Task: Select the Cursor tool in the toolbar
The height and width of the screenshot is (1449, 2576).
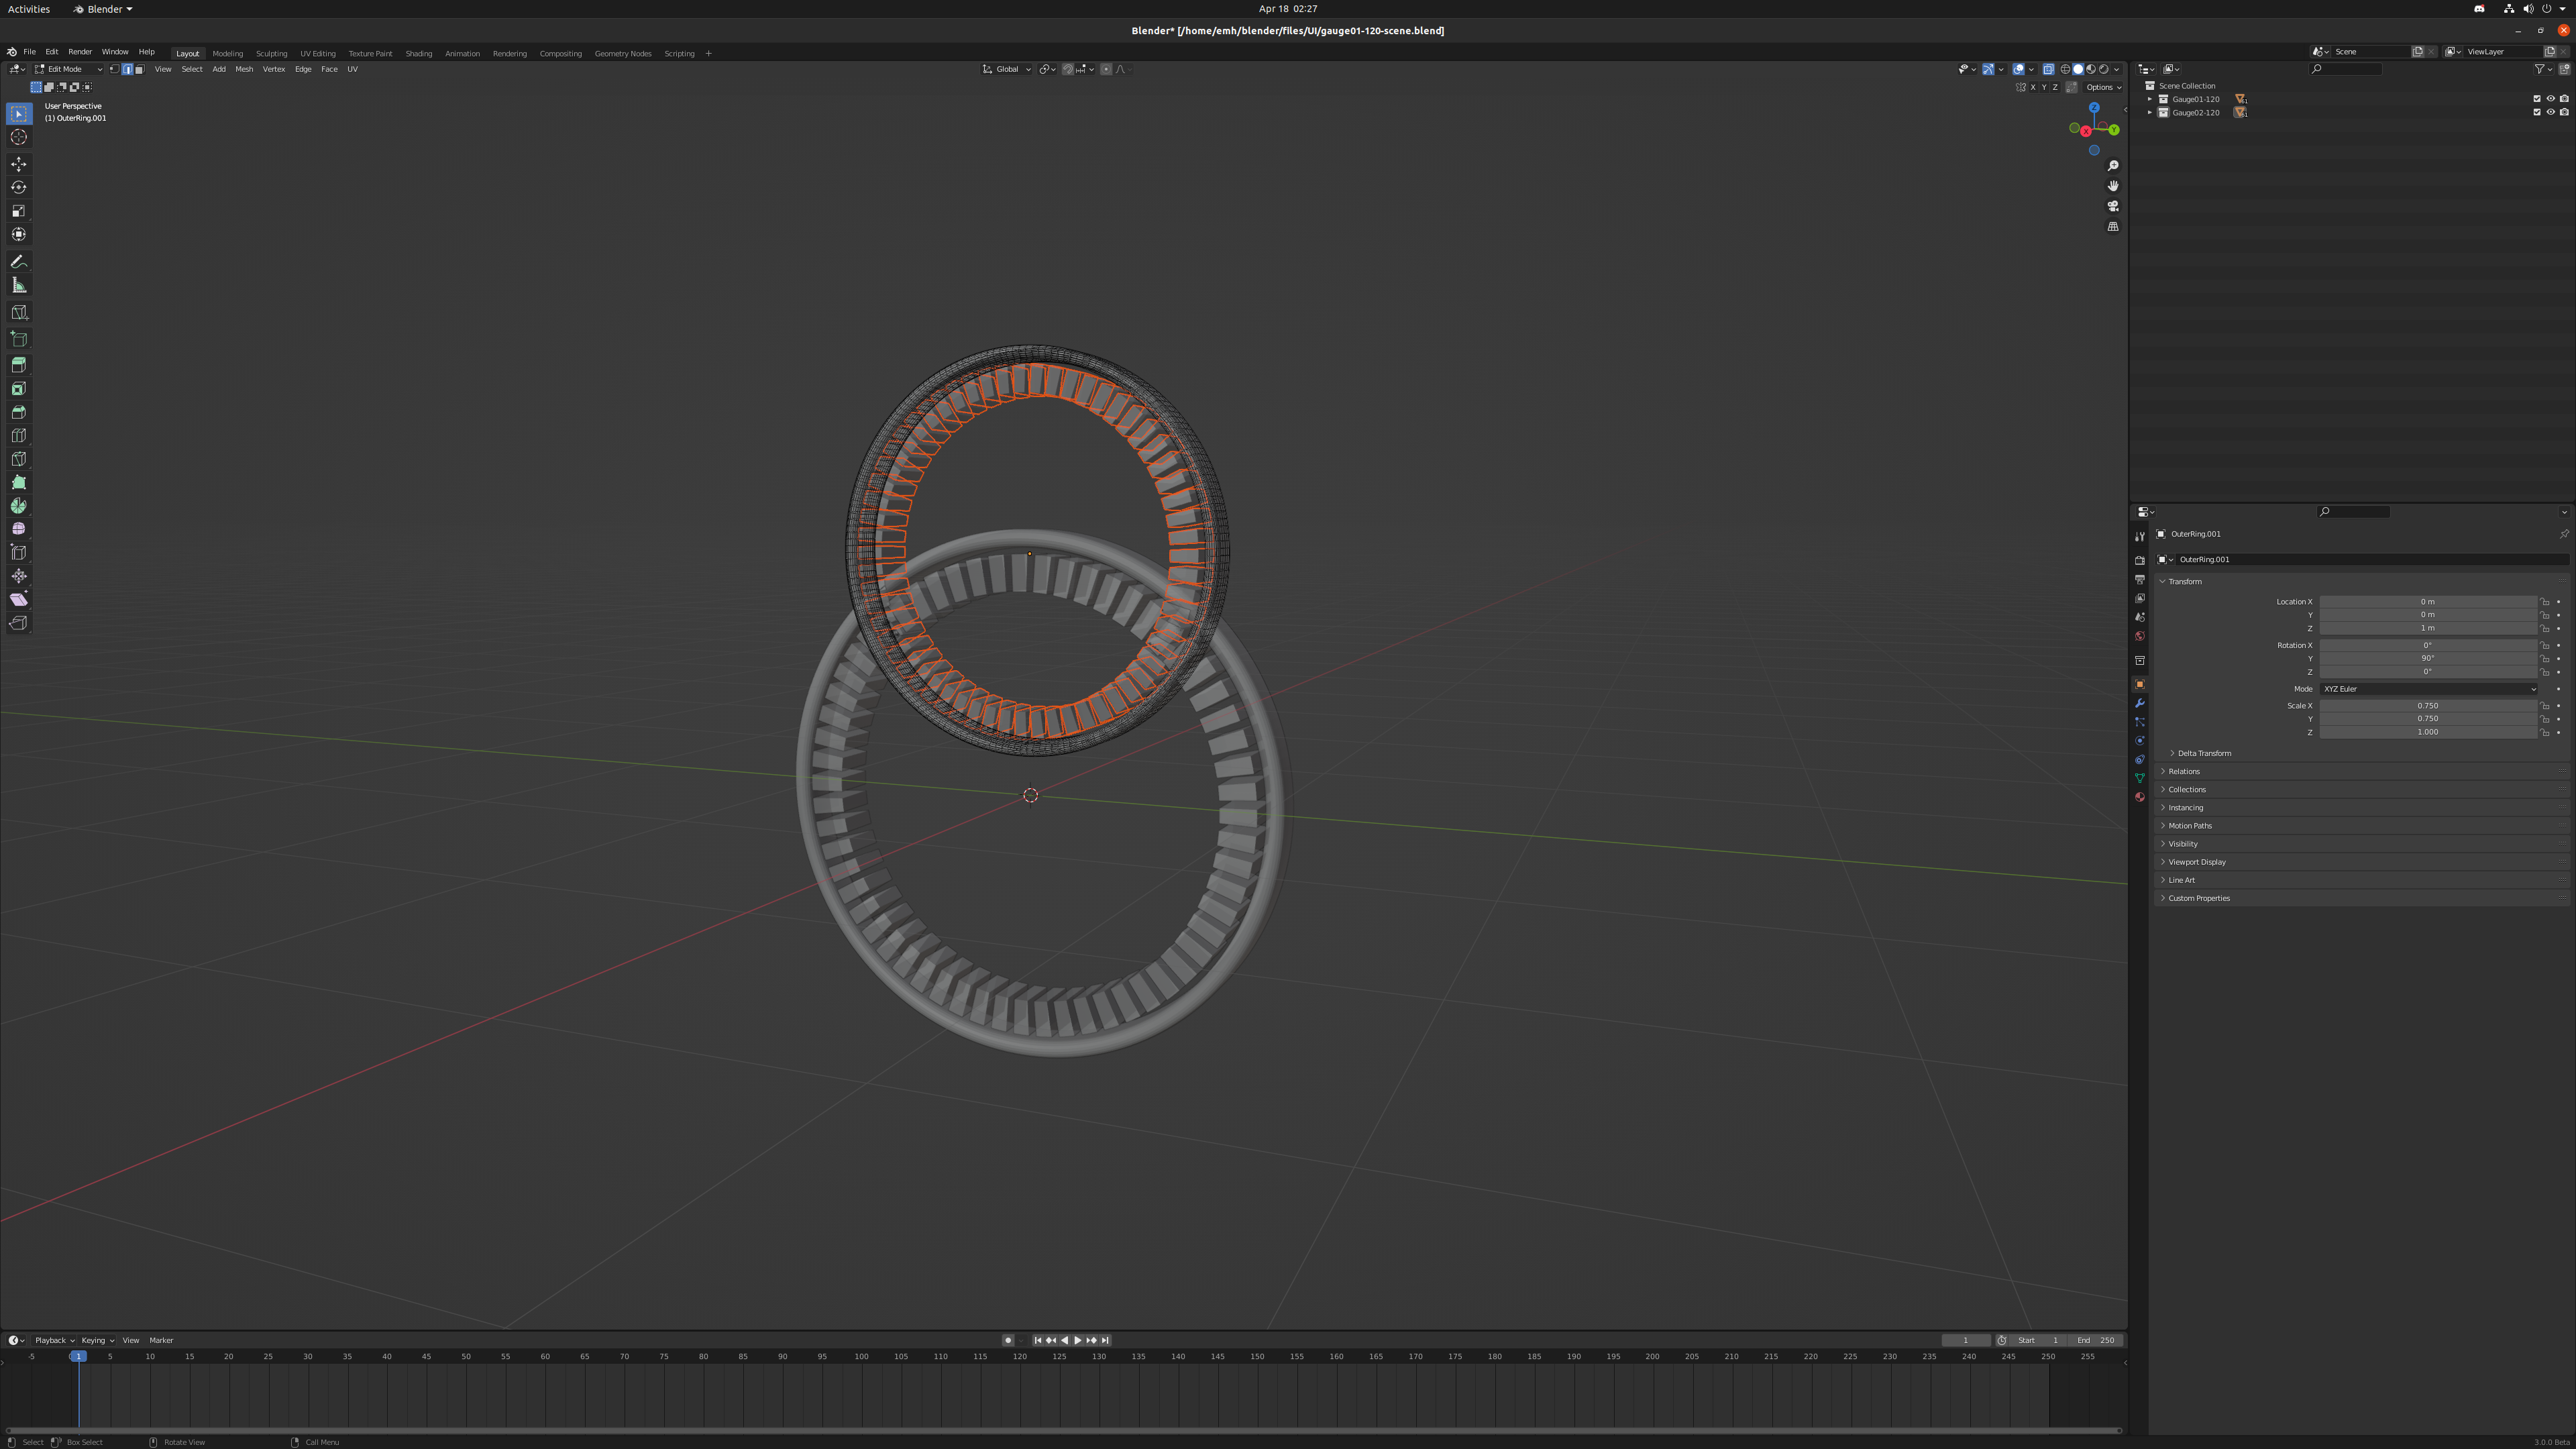Action: 18,137
